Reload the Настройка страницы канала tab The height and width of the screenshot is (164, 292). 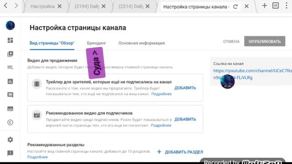tap(235, 7)
